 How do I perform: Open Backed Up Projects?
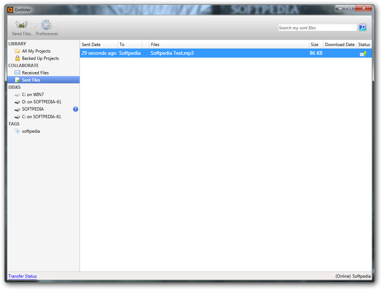[40, 58]
